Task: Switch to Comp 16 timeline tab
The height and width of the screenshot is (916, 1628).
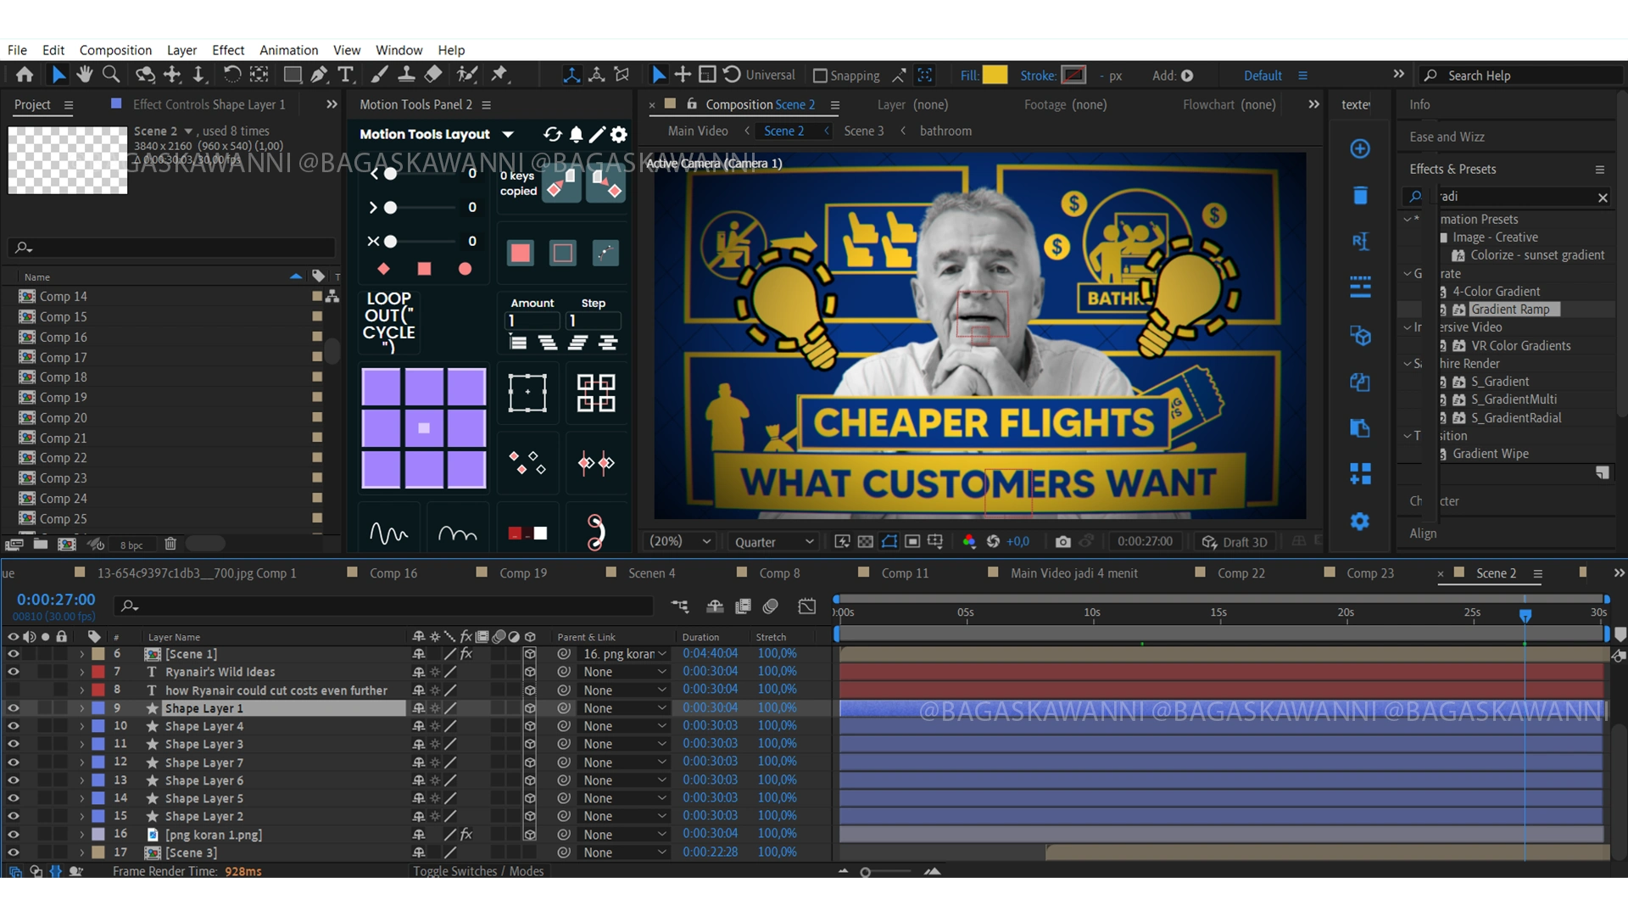Action: (393, 573)
